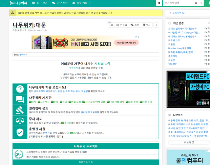This screenshot has width=210, height=165.
Task: Click the 나무뉴스 panel icon
Action: click(x=170, y=115)
